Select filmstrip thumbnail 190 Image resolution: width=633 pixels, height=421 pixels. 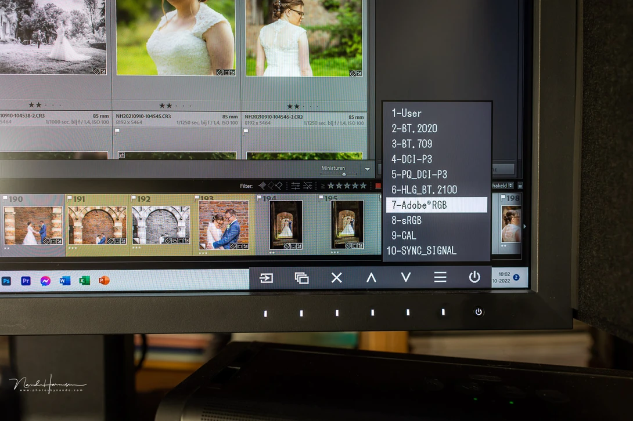(x=33, y=226)
